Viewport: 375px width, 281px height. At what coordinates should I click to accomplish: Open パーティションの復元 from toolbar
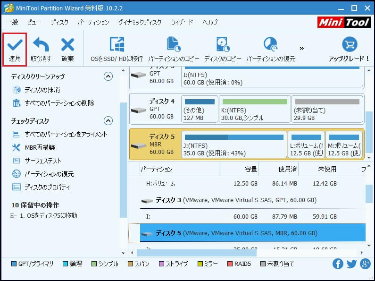pyautogui.click(x=271, y=49)
